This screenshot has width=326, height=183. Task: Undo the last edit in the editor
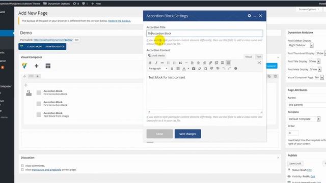(224, 69)
